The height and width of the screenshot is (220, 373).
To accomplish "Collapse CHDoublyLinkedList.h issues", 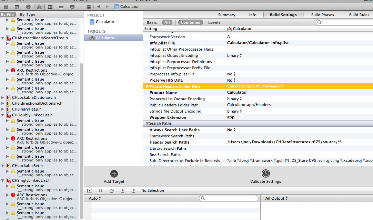I will [3, 115].
